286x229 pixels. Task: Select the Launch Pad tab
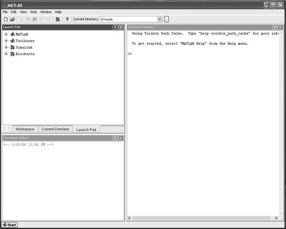coord(86,129)
